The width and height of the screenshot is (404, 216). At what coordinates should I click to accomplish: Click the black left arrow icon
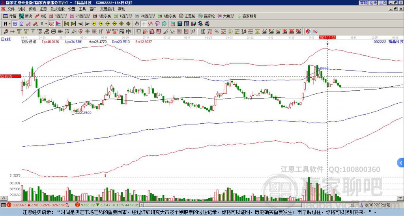80,24
